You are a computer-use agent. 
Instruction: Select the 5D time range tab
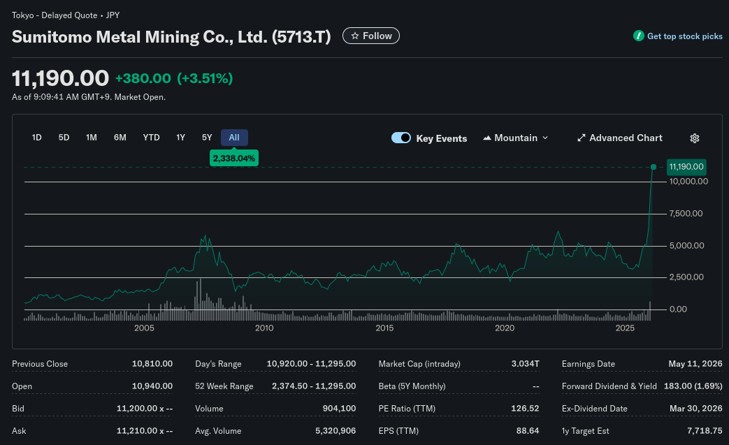64,138
